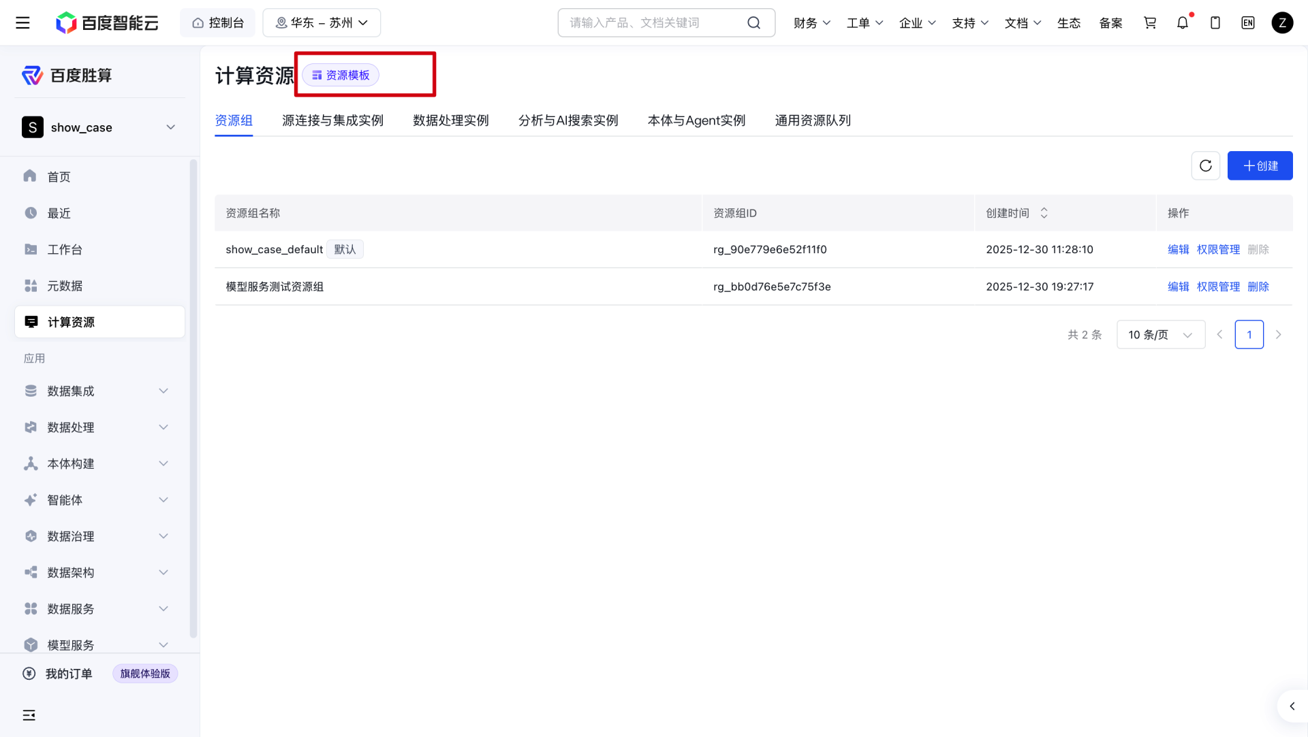1308x737 pixels.
Task: Open the 工单 header menu
Action: coord(865,22)
